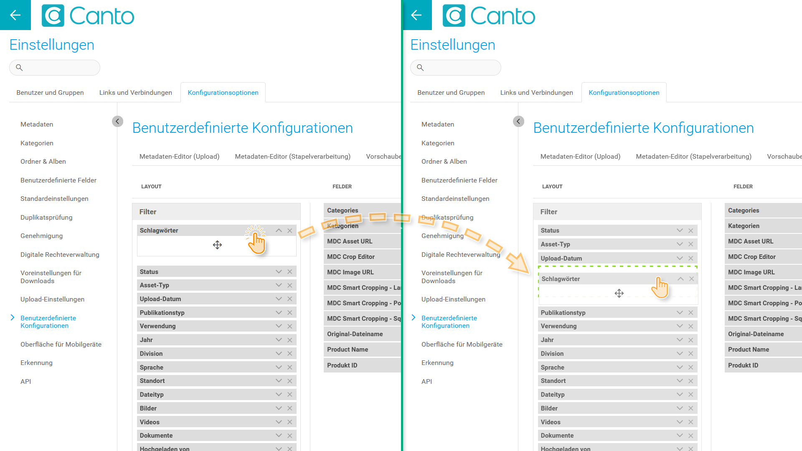Open the Benutzer und Gruppen tab on the left

pyautogui.click(x=50, y=93)
